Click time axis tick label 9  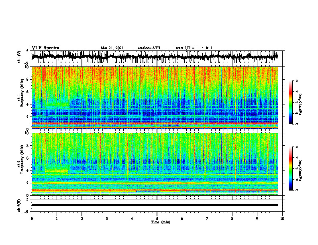(x=257, y=219)
